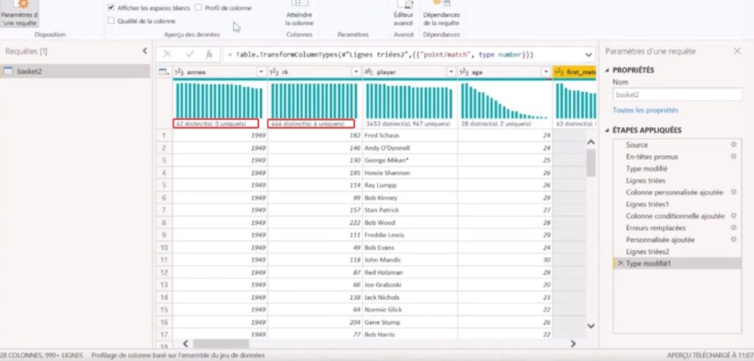Screen dimensions: 754x361
Task: Select the first_mat column header
Action: (x=574, y=72)
